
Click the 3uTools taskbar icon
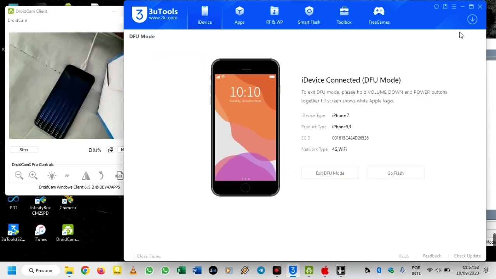[x=293, y=270]
